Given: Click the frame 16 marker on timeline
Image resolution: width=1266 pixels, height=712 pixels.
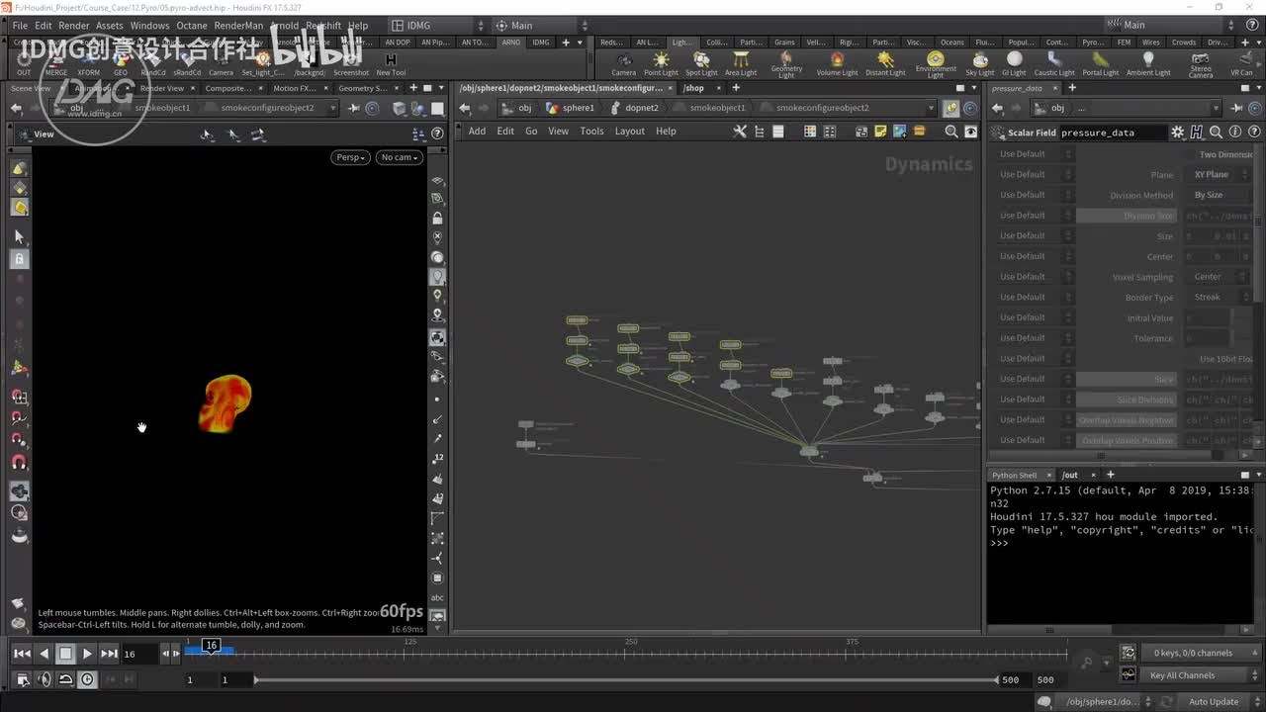Looking at the screenshot, I should [x=211, y=646].
